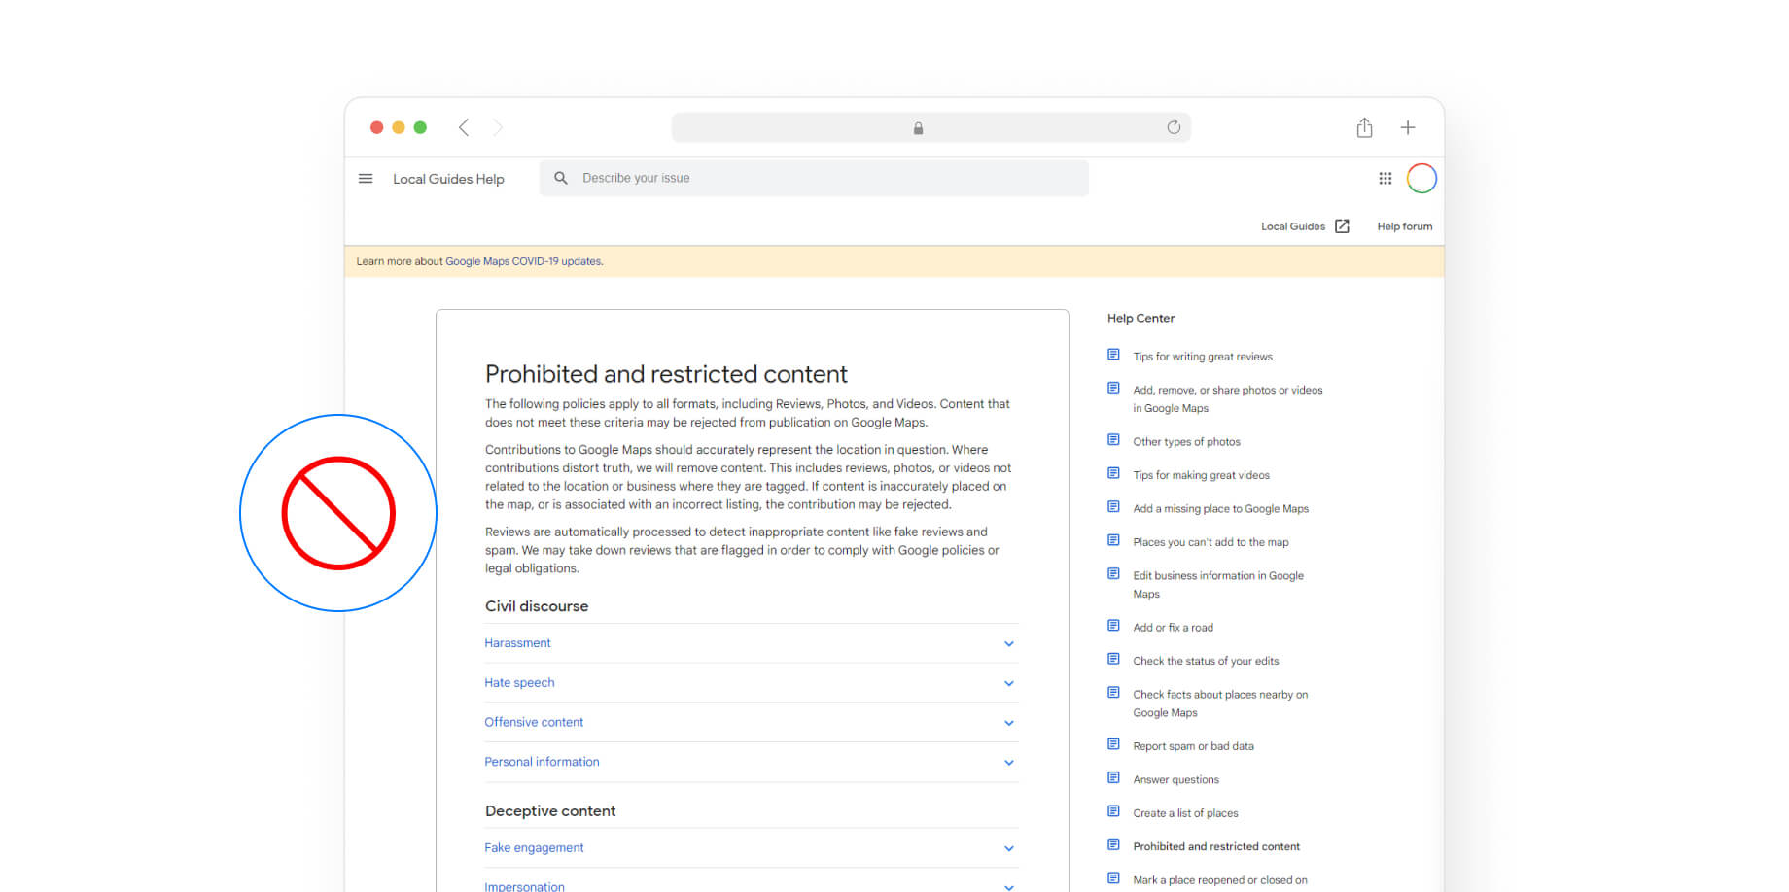The image size is (1789, 892).
Task: Expand Harassment section with its chevron
Action: tap(1009, 644)
